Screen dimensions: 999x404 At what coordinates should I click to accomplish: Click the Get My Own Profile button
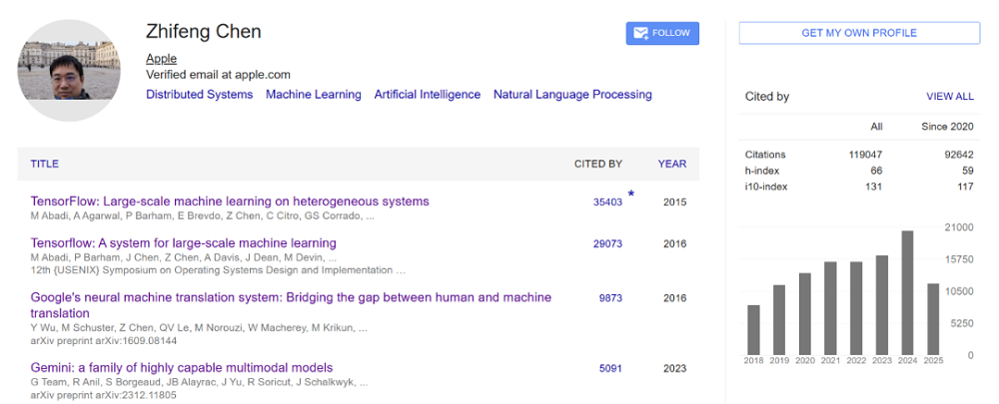point(859,33)
